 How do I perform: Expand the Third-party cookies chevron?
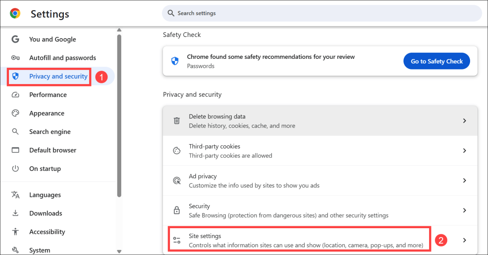(464, 151)
